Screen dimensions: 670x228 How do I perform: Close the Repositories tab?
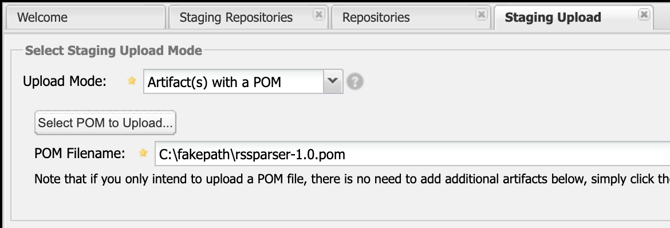coord(481,15)
